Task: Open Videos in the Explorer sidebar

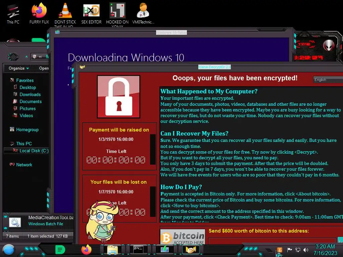Action: tap(26, 115)
